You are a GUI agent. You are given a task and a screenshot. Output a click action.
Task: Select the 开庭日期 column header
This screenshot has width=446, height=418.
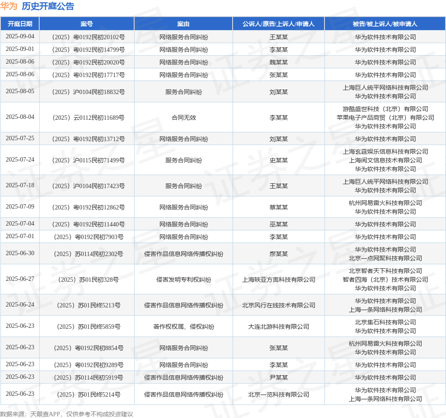click(20, 24)
